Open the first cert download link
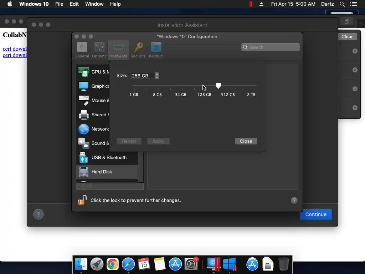 (15, 49)
